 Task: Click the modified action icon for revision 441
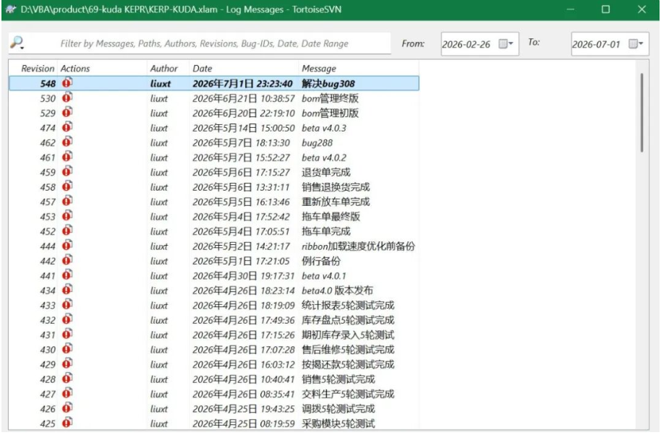click(67, 275)
